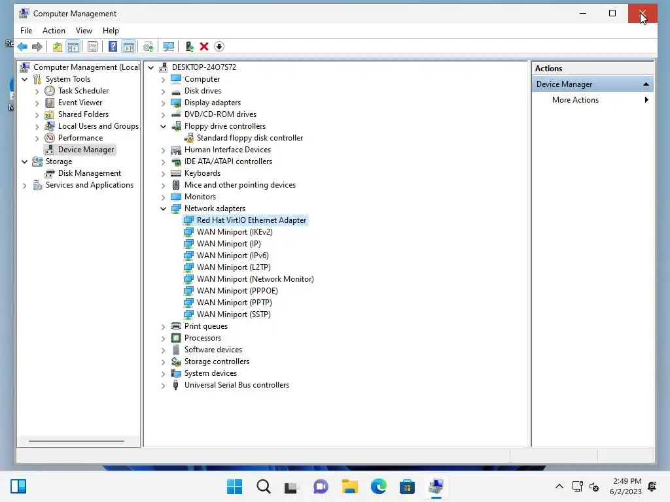Show hidden tray icons chevron
The height and width of the screenshot is (502, 670).
coord(559,486)
